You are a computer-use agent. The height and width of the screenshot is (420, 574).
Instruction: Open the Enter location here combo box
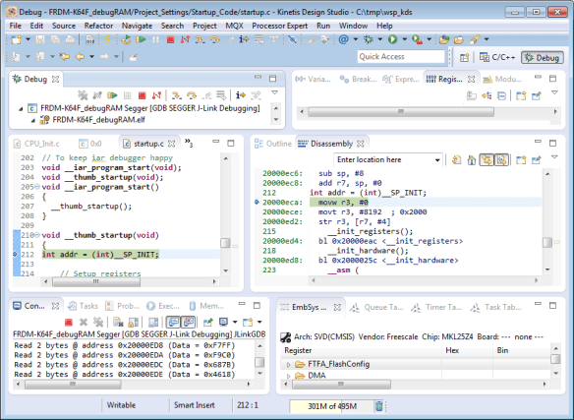coord(437,160)
